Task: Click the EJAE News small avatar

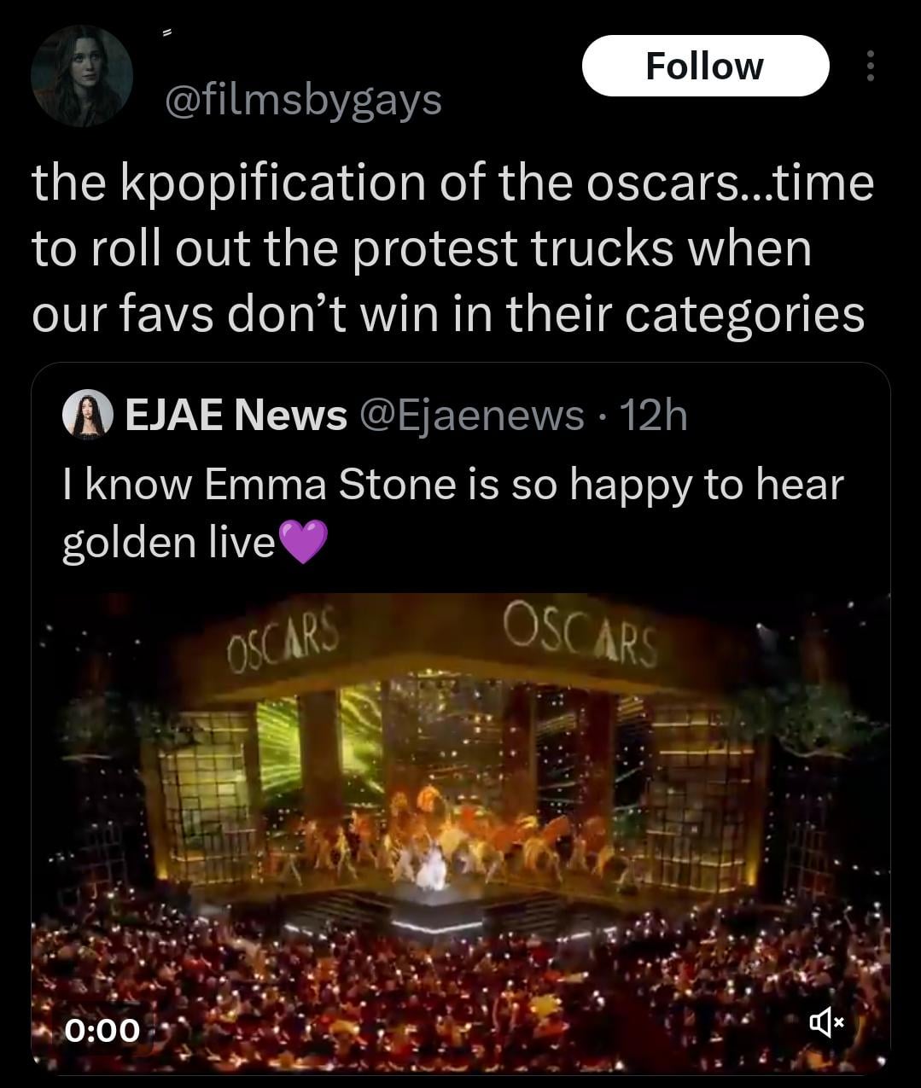Action: click(88, 415)
